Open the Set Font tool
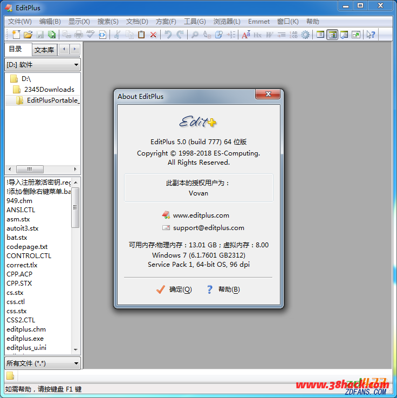Viewport: 397px width, 398px height. [245, 35]
